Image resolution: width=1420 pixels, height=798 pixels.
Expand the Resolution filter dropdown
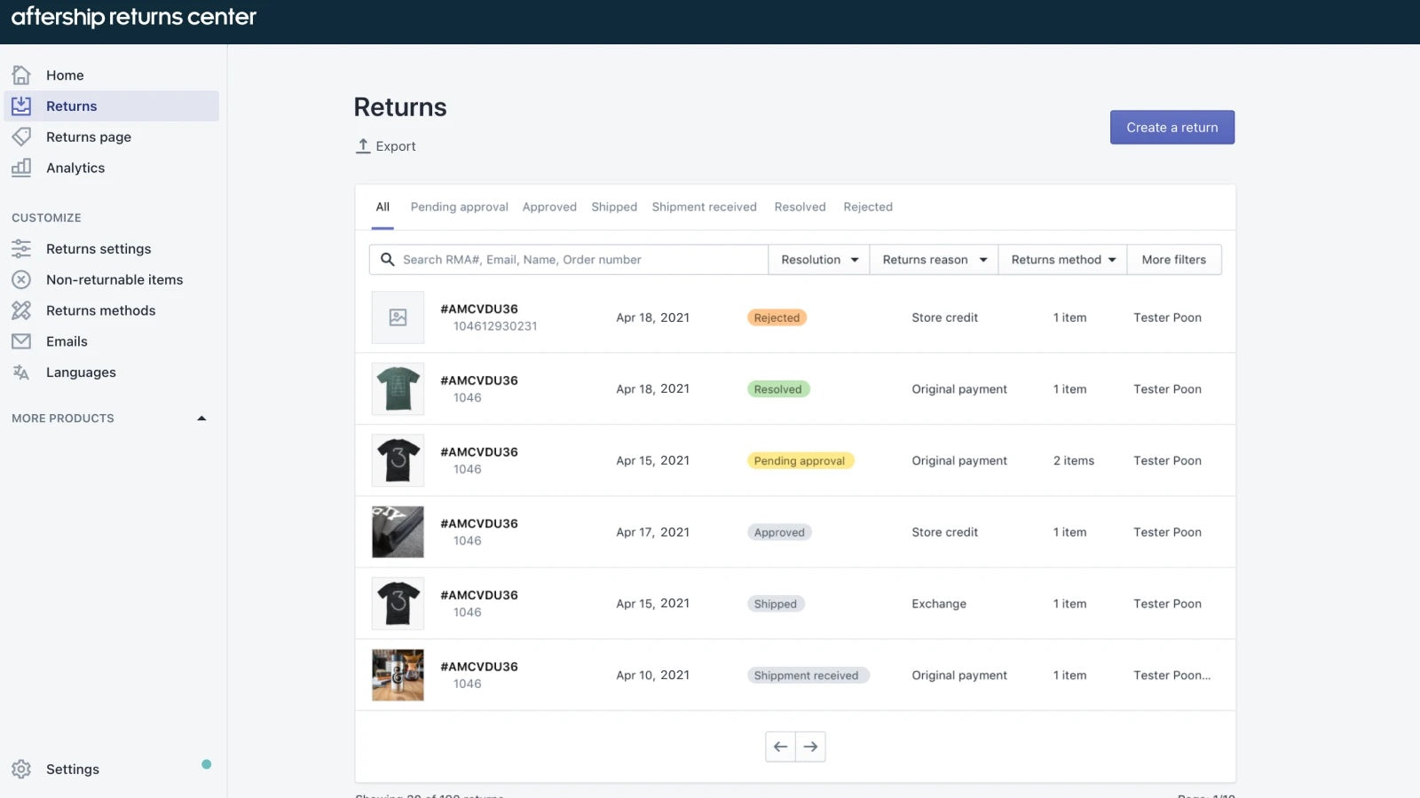818,260
